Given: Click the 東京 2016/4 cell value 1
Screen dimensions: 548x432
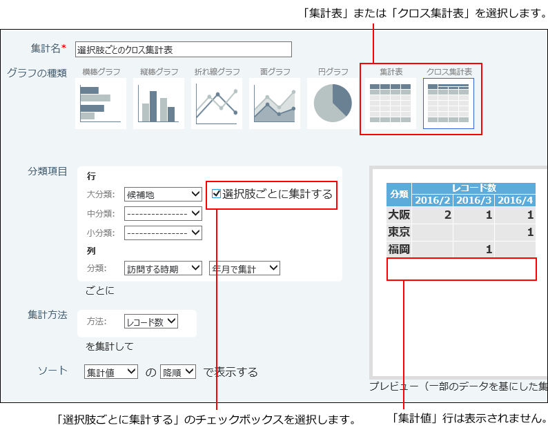Looking at the screenshot, I should 515,232.
